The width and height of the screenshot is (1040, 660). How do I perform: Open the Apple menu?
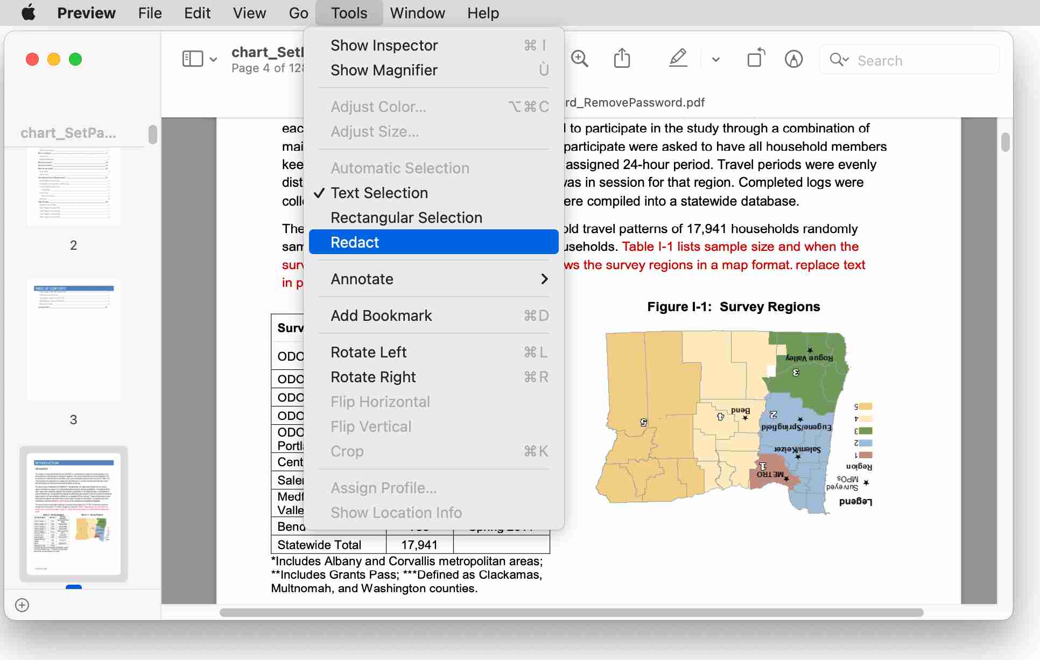29,12
